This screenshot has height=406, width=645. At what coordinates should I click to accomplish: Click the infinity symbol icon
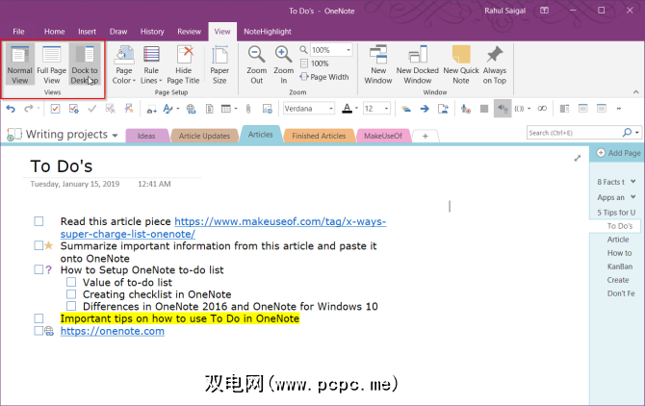542,109
